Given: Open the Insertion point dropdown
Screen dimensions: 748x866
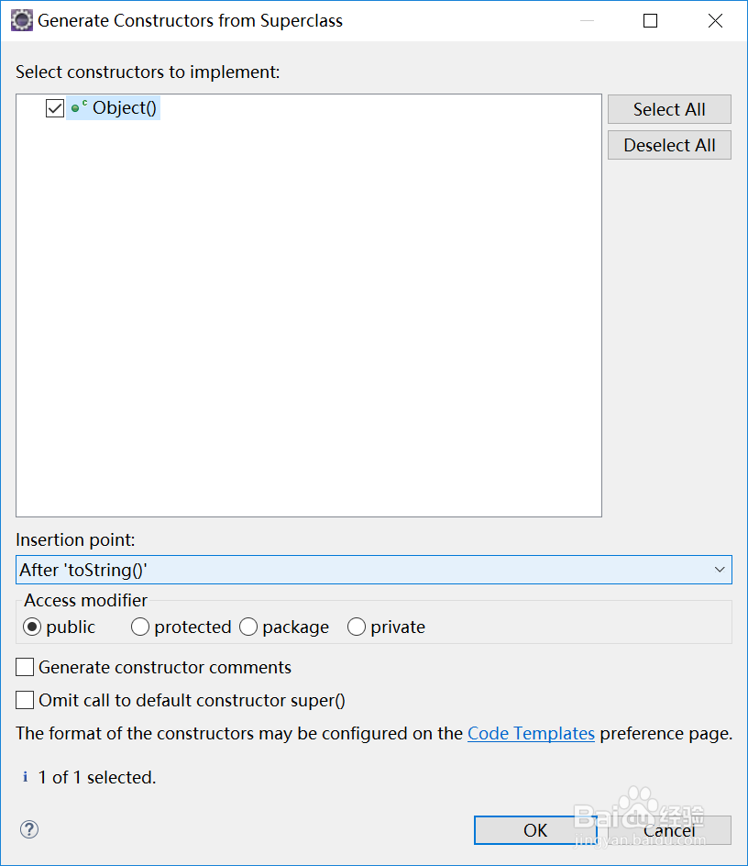Looking at the screenshot, I should [x=373, y=570].
